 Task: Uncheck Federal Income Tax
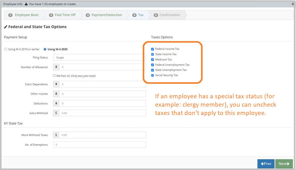[x=153, y=49]
